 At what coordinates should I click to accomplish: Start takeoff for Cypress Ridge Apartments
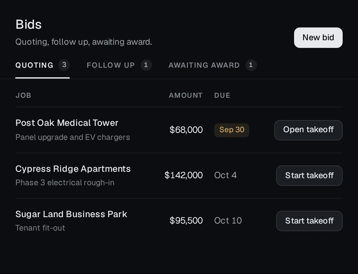coord(309,175)
